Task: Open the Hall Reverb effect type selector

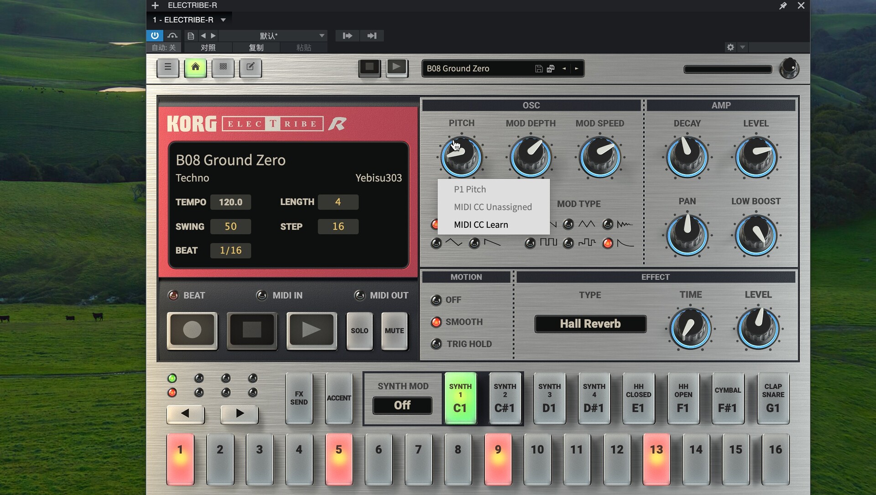Action: 590,324
